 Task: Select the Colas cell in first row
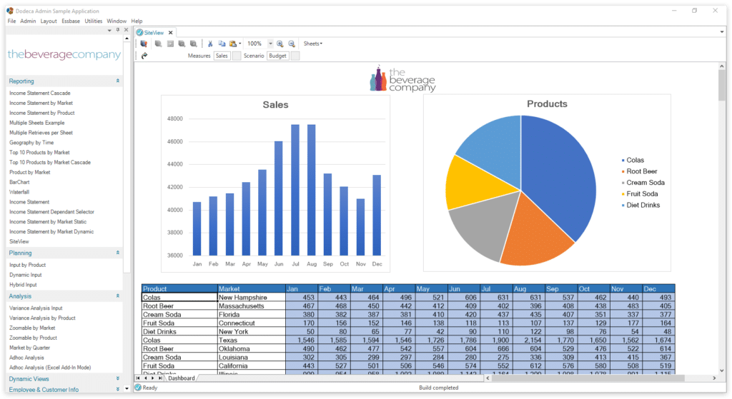click(179, 298)
